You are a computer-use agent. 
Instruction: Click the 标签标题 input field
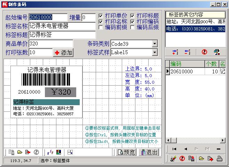click(62, 35)
